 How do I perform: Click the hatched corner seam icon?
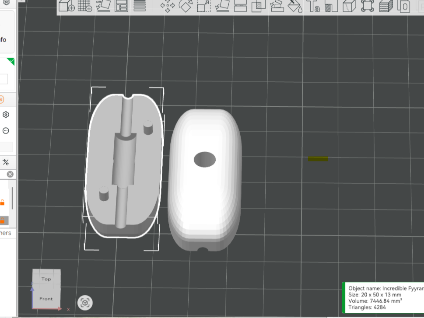(331, 6)
